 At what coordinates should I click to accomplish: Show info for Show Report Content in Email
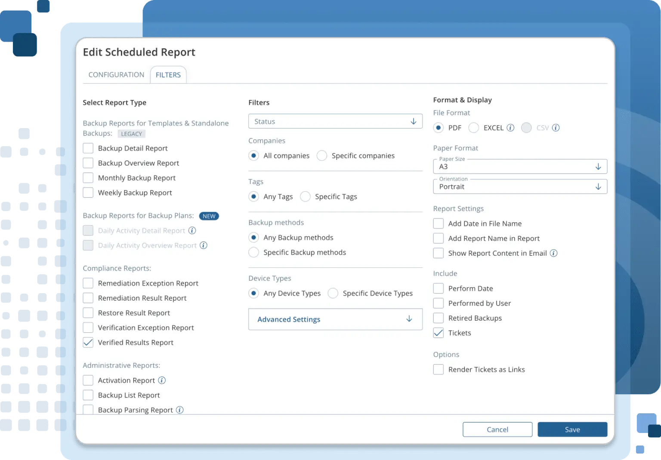point(554,253)
